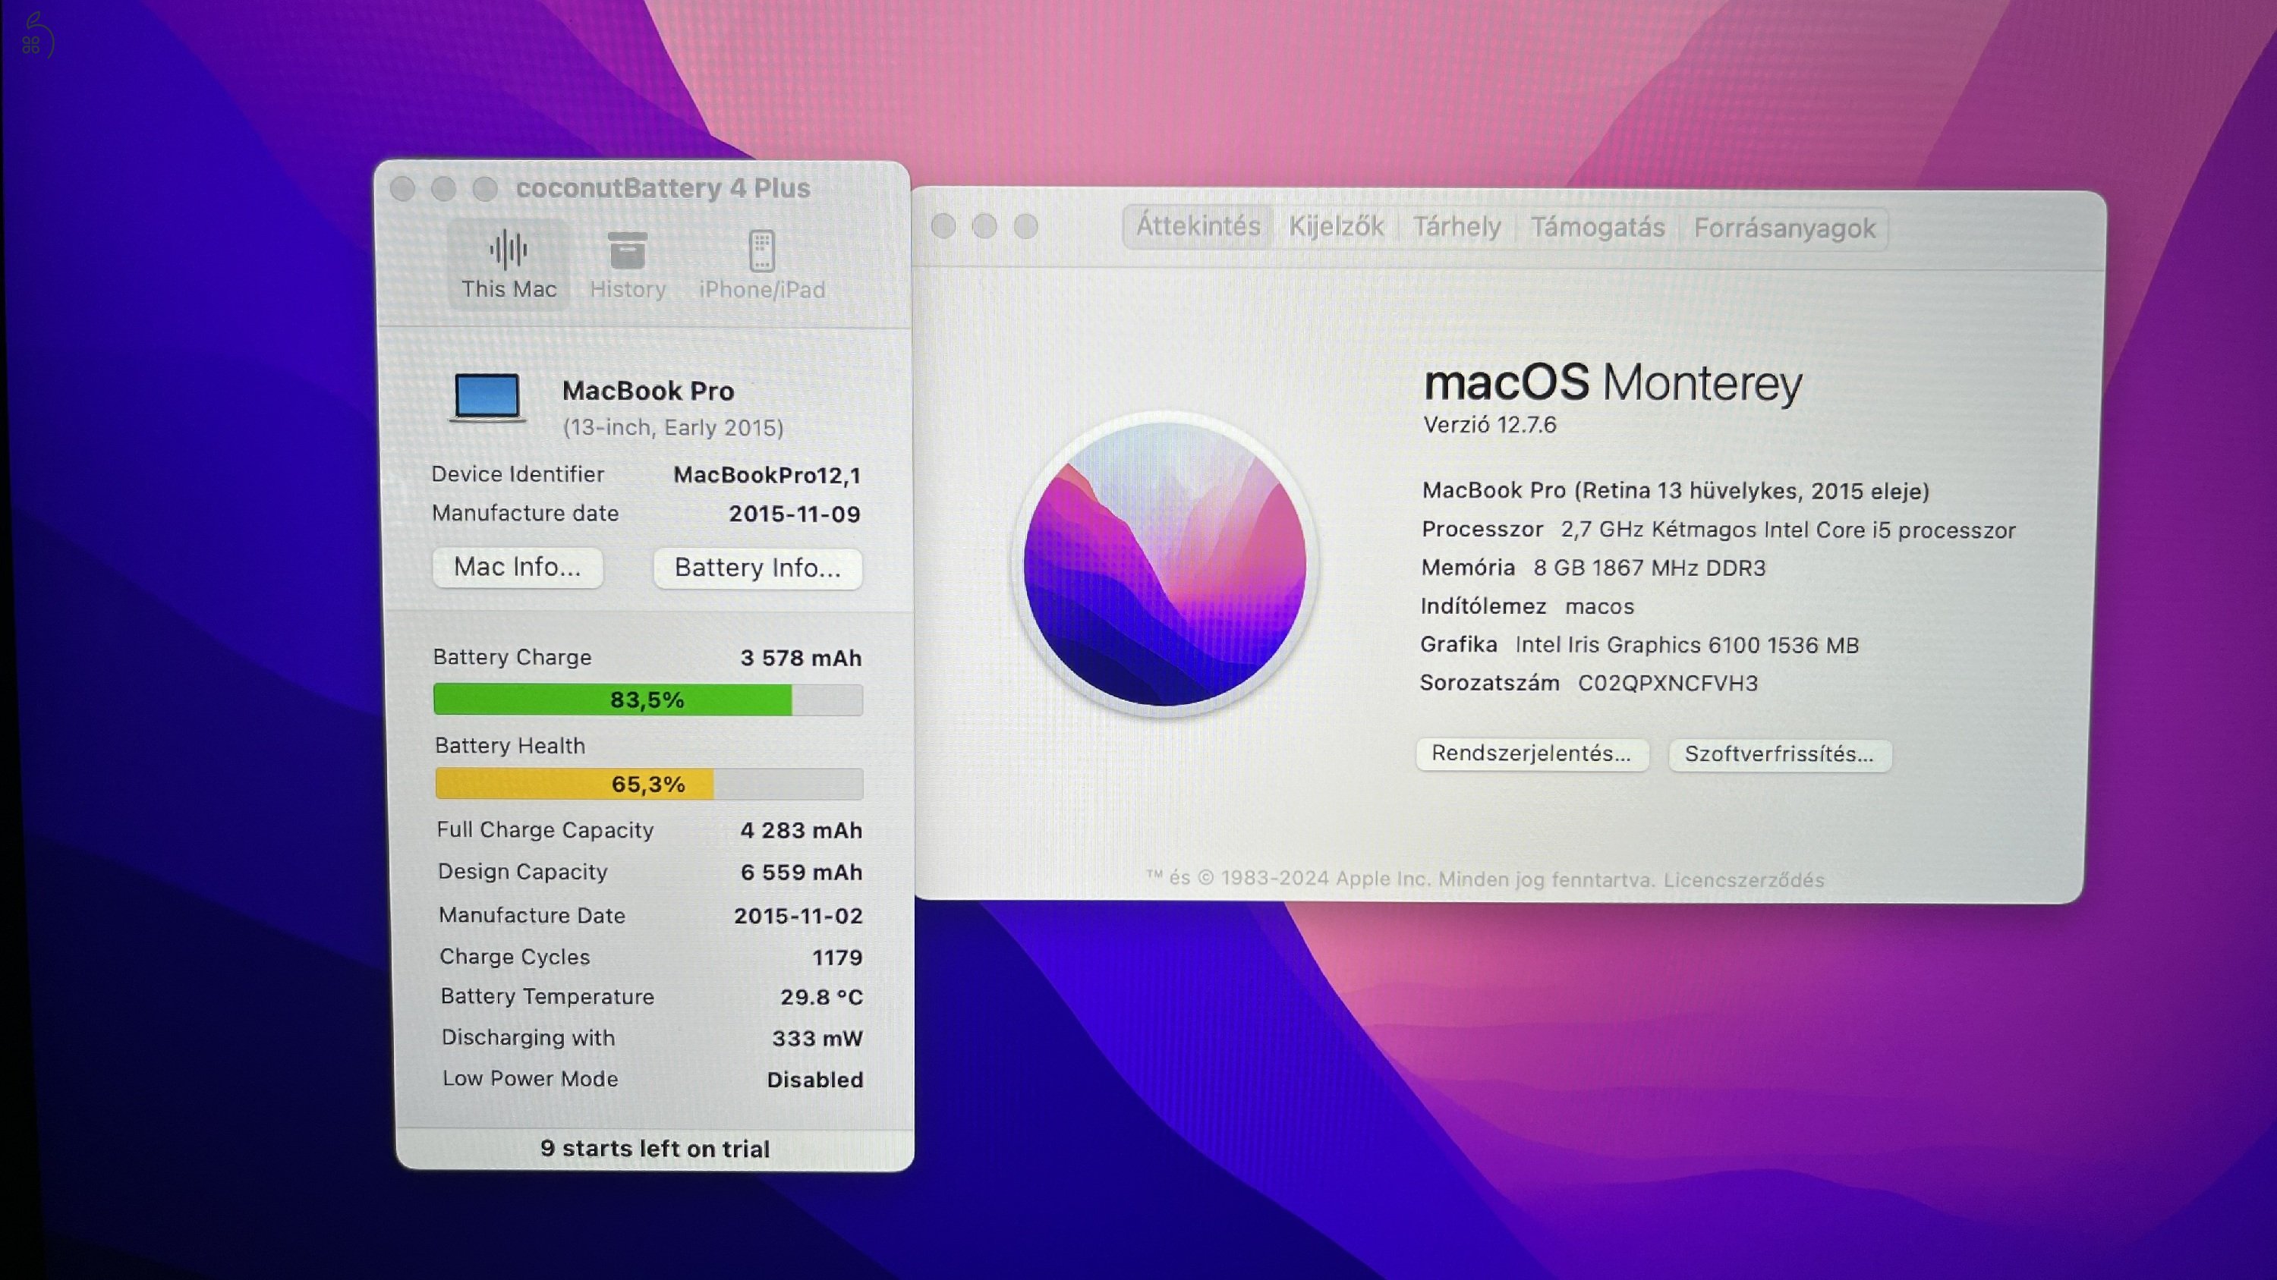
Task: Open the Licencszerződés link
Action: (1743, 880)
